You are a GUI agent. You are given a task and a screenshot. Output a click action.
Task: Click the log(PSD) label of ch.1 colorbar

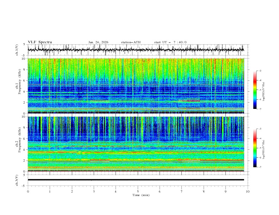pyautogui.click(x=264, y=92)
